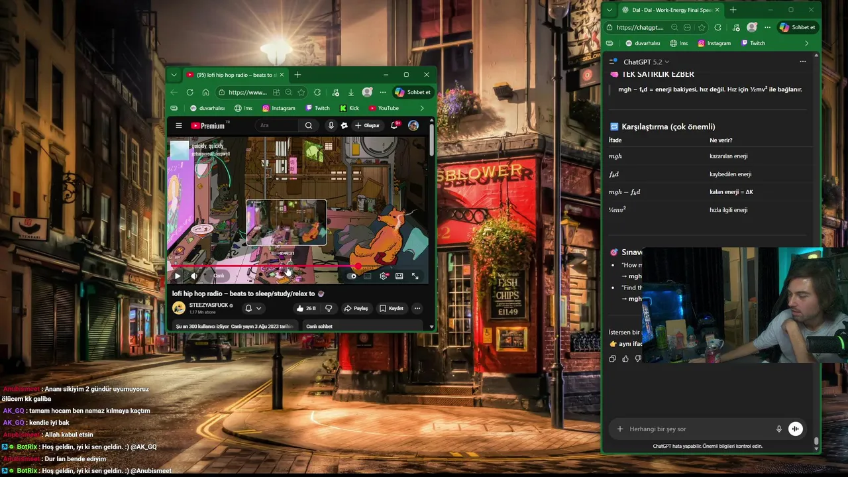Viewport: 848px width, 477px height.
Task: Enter fullscreen in the video player
Action: click(415, 276)
